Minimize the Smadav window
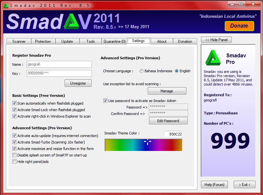 [x=232, y=4]
